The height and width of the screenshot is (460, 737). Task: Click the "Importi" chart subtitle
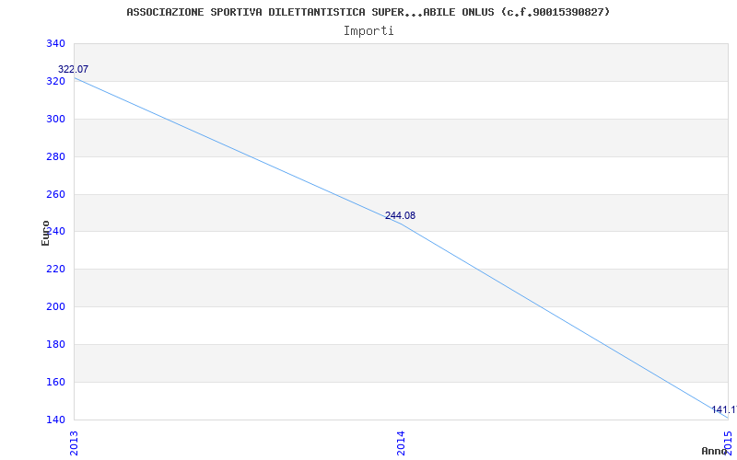click(368, 31)
